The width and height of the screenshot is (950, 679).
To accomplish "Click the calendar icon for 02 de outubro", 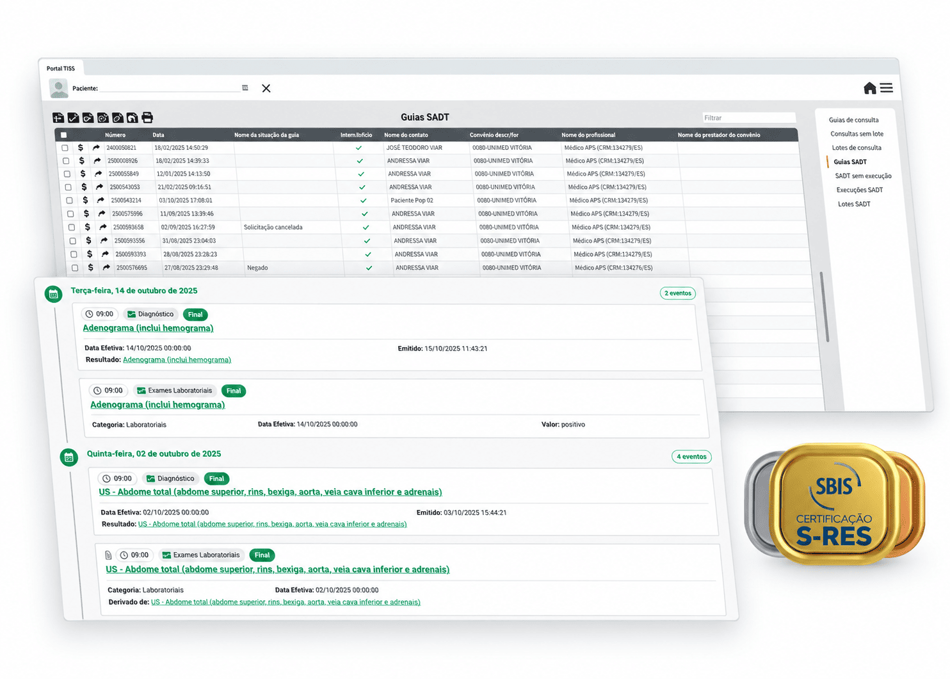I will click(69, 457).
